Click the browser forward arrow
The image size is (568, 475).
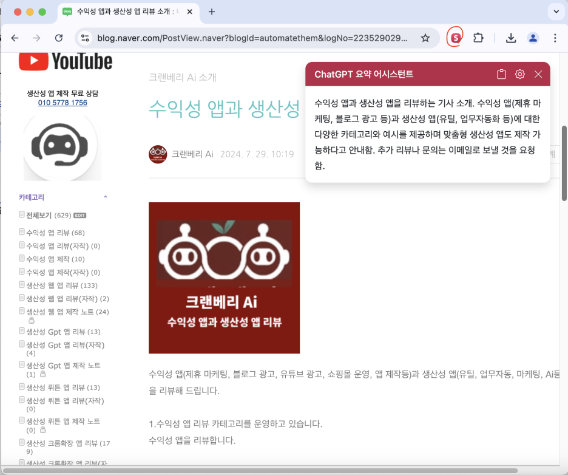click(x=36, y=38)
